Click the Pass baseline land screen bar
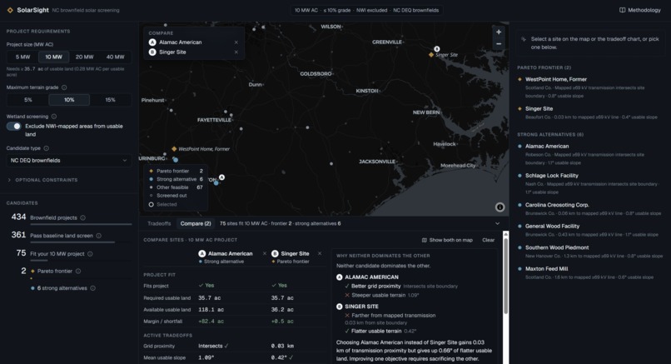This screenshot has height=364, width=671. [81, 242]
